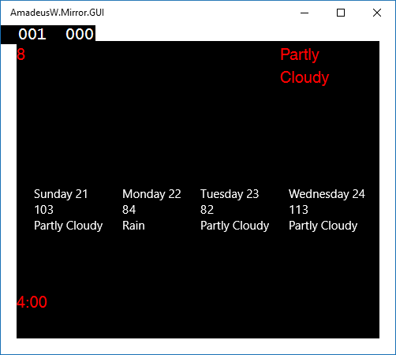396x355 pixels.
Task: Minimize the AmadeusW.Mirror.GUI window
Action: [x=304, y=13]
